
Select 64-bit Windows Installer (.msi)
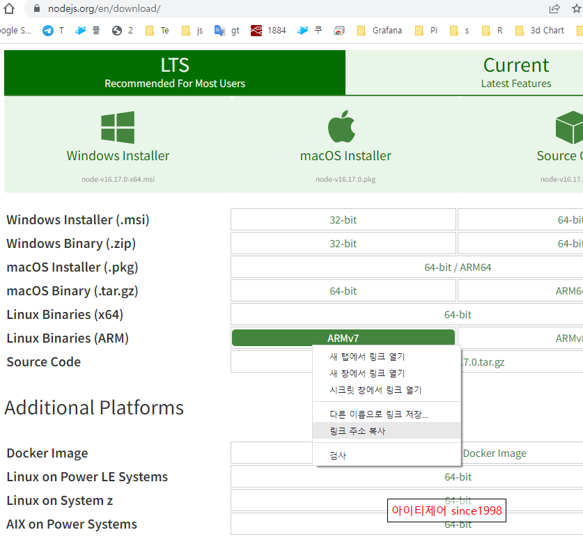click(520, 219)
